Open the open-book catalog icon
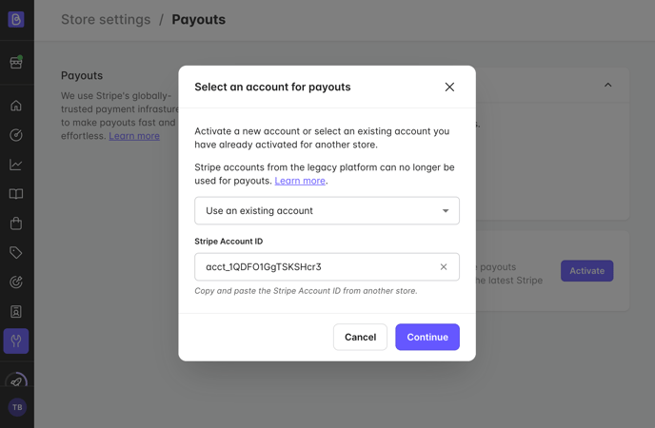655x428 pixels. coord(16,194)
